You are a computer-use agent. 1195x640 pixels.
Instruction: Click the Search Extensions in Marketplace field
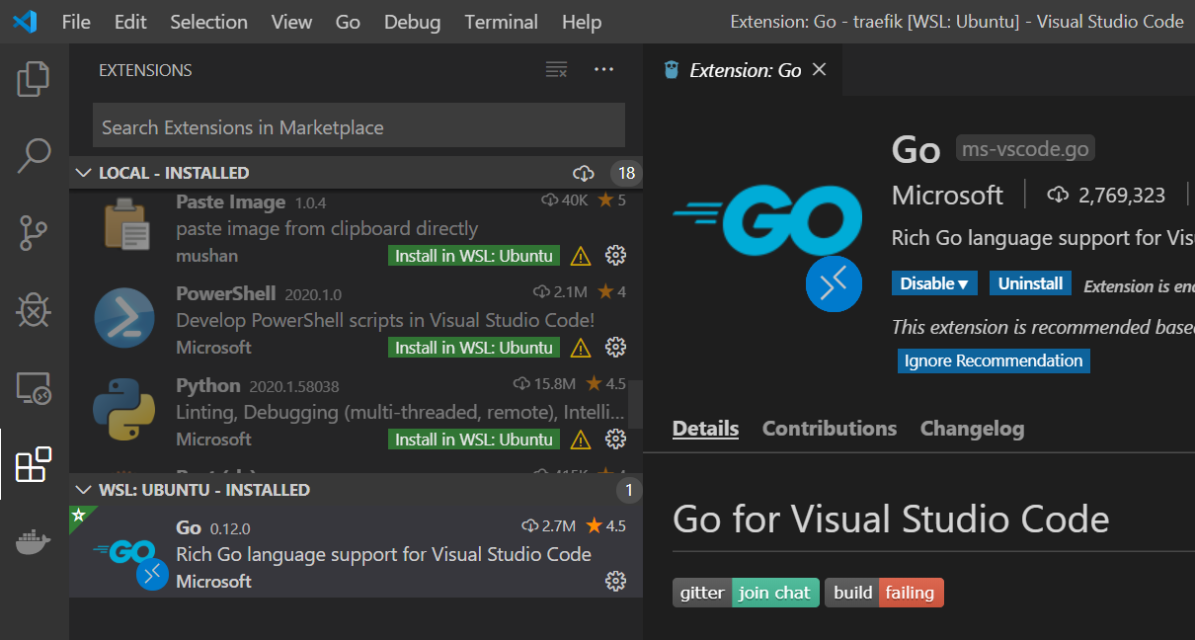[x=358, y=127]
